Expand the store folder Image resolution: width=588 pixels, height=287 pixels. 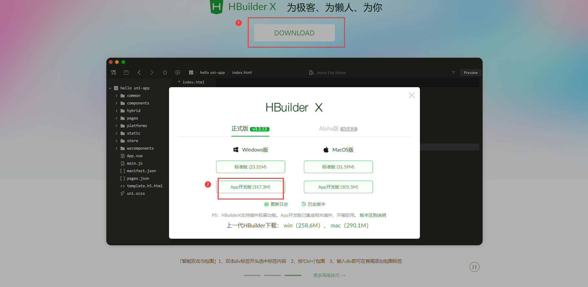tap(116, 141)
